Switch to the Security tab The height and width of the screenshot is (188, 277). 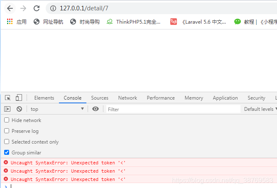click(256, 98)
